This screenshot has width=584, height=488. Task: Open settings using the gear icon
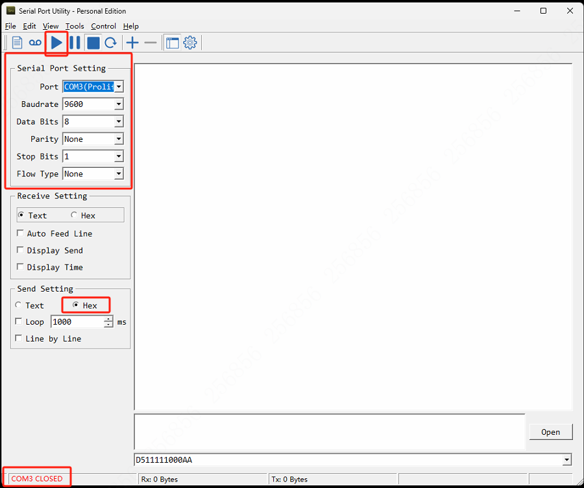click(189, 42)
